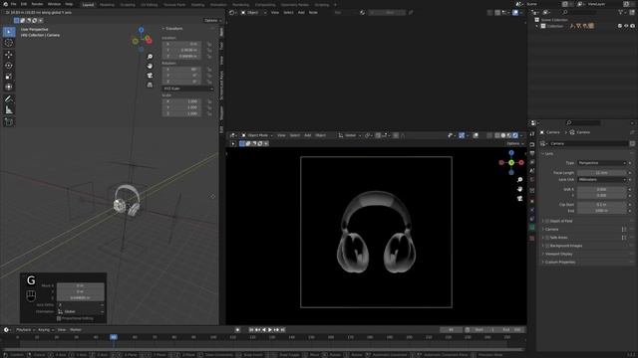Open Lens Unit Millimeters dropdown

coord(602,179)
